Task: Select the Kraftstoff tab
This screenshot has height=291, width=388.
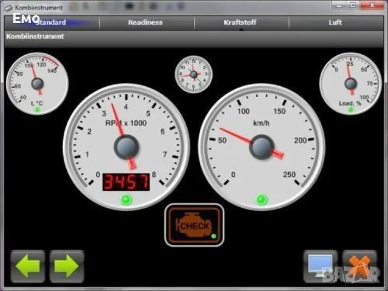Action: click(240, 22)
